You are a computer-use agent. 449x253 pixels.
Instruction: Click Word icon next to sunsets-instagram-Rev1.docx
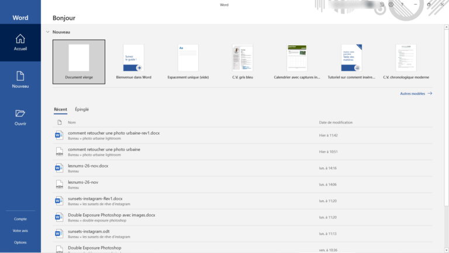59,200
